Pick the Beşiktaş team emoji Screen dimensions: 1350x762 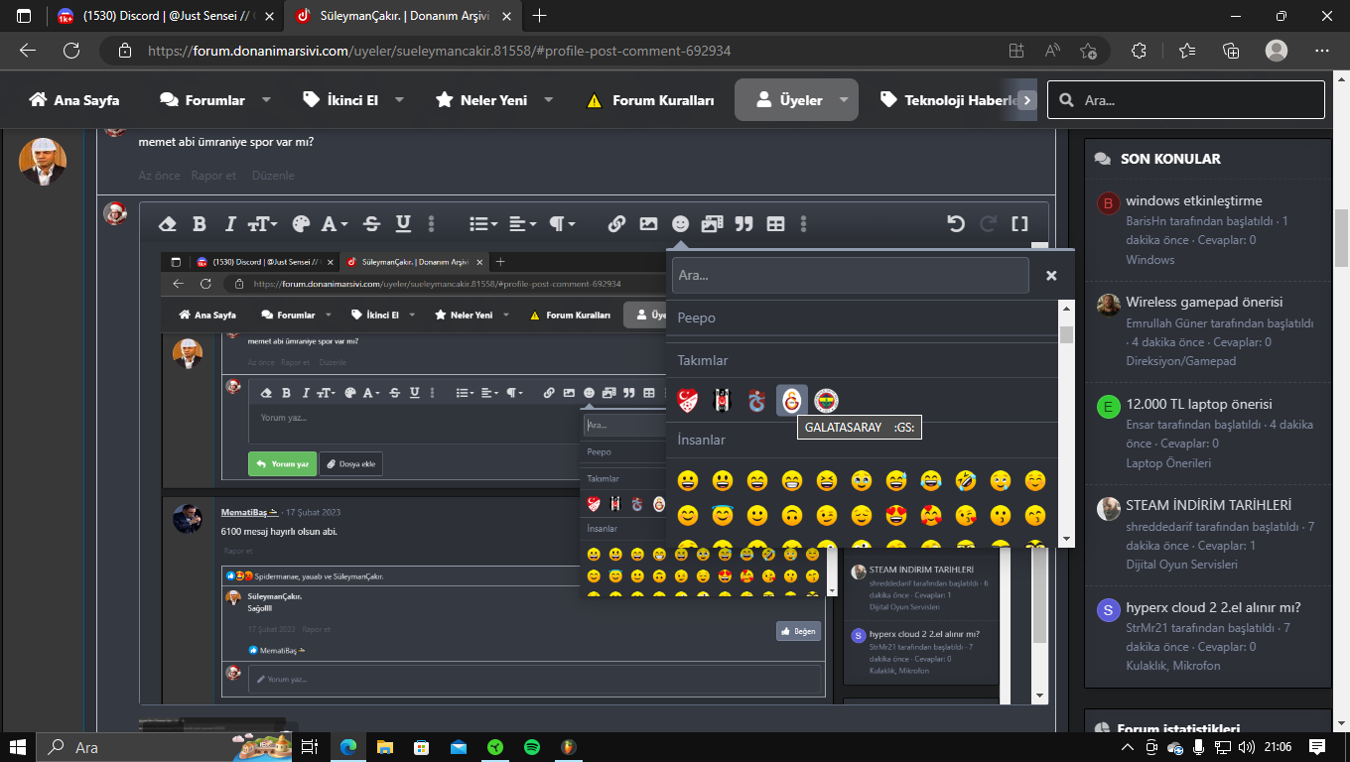point(722,400)
